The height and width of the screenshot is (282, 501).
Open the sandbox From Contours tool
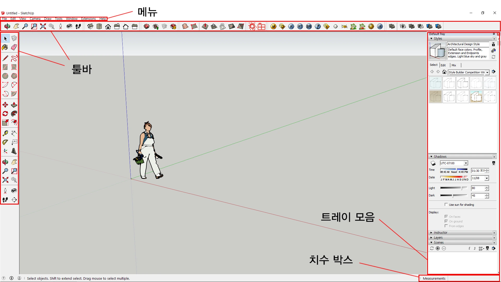185,26
